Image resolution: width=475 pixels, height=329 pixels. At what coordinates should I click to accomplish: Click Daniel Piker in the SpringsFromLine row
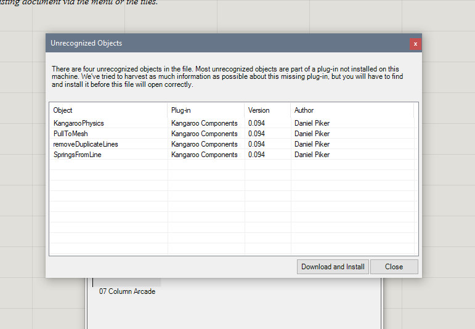[x=312, y=155]
